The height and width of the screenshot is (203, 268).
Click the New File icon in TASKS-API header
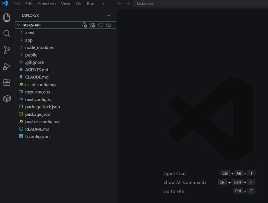click(x=84, y=25)
